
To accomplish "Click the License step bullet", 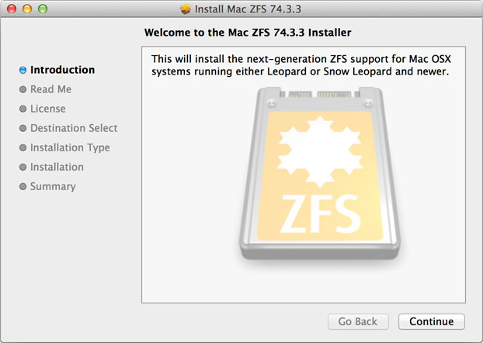I will point(23,109).
